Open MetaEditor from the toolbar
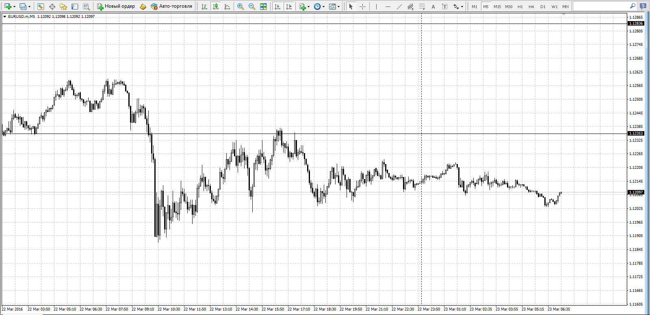 (x=143, y=6)
